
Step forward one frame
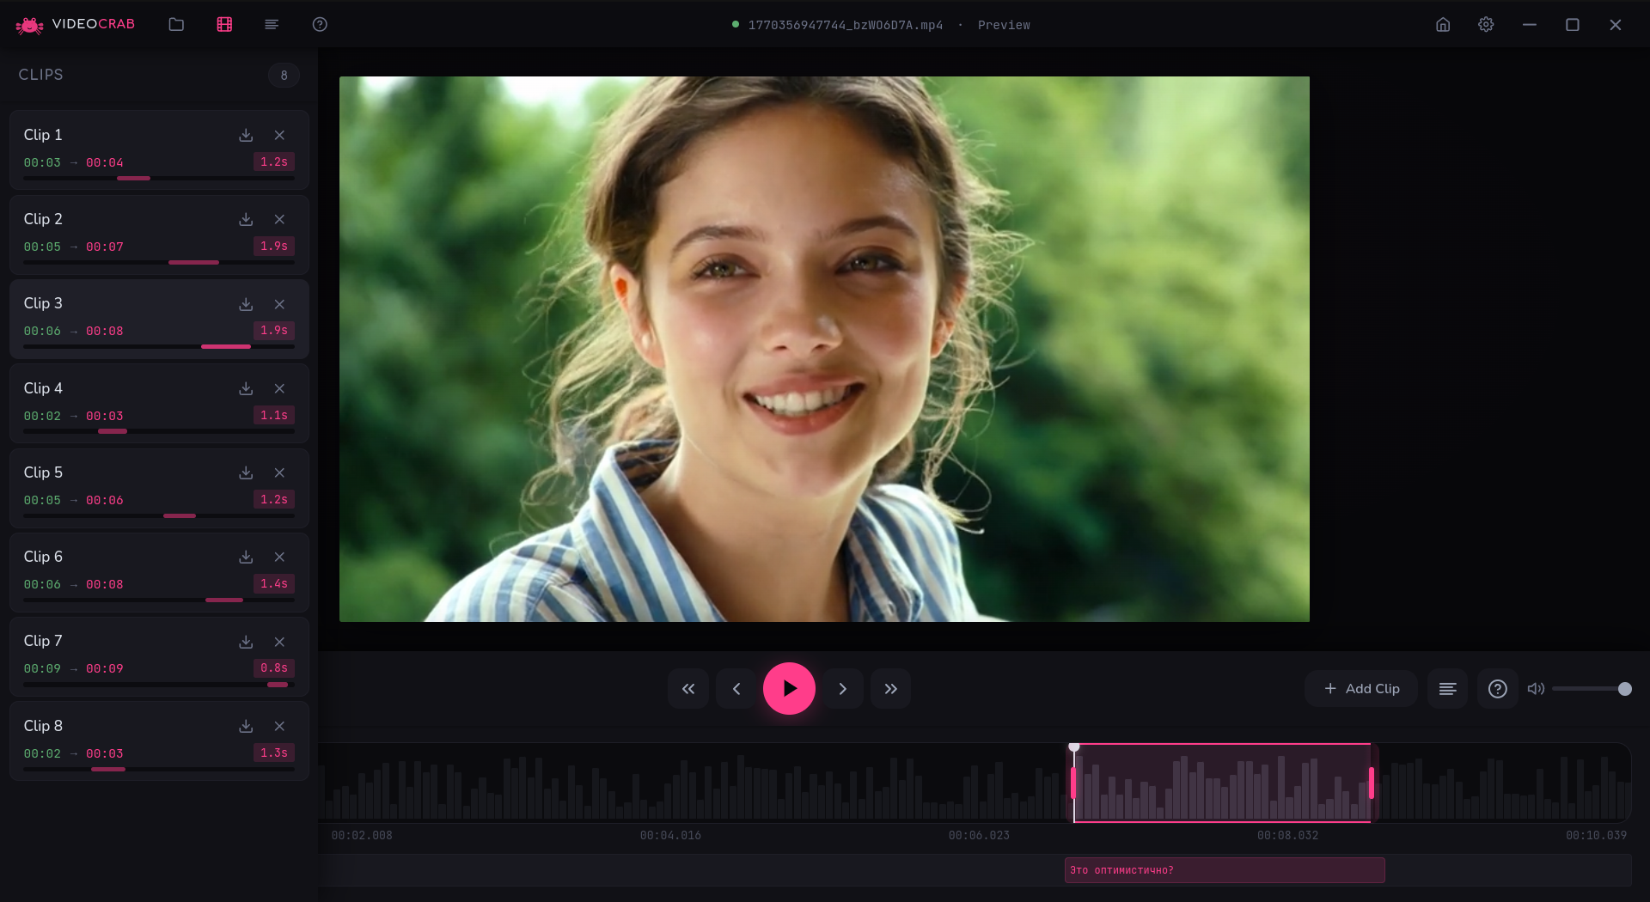coord(842,689)
